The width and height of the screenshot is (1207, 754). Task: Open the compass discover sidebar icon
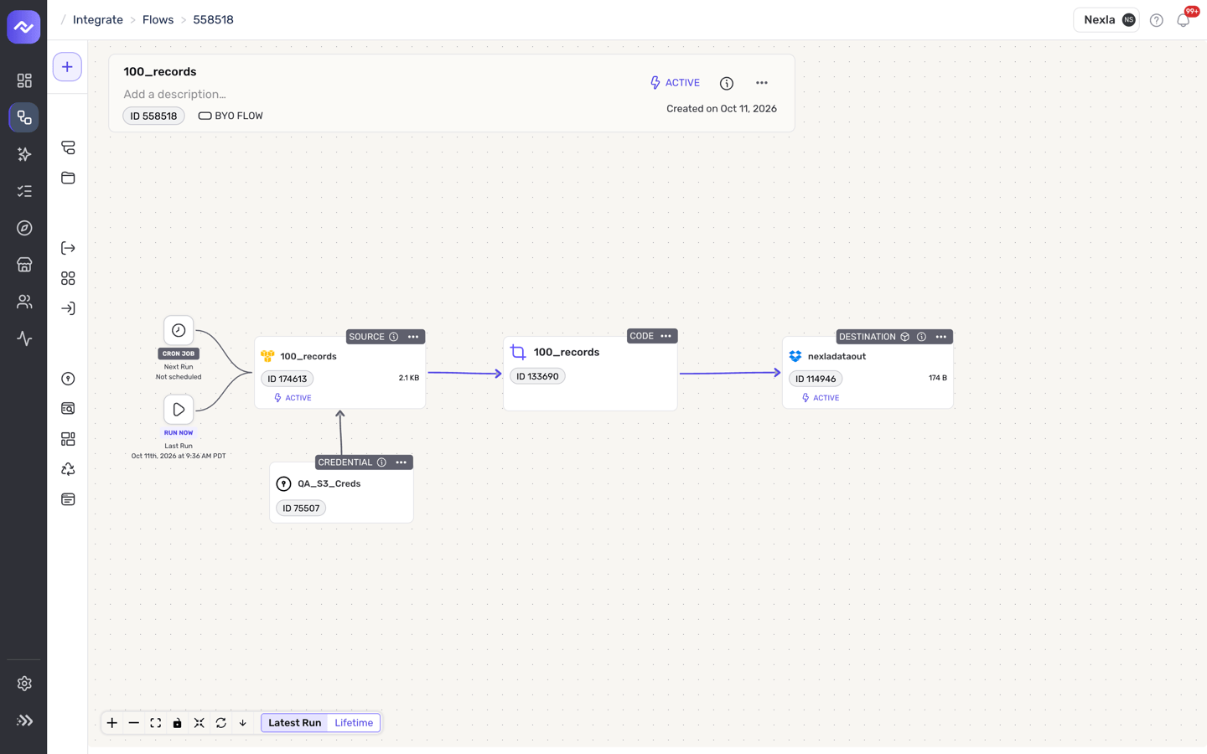coord(24,228)
